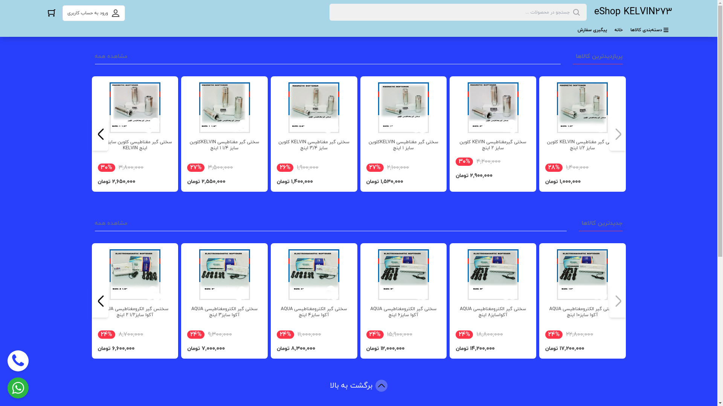Screen dimensions: 723x406
Task: Click the 1,400,000 تومان price
Action: tap(295, 182)
